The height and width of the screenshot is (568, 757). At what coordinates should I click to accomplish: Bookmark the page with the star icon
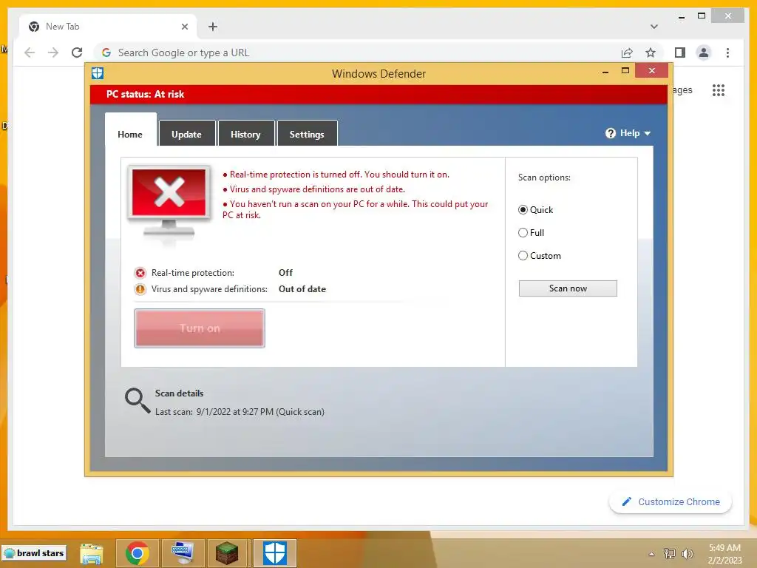coord(651,53)
